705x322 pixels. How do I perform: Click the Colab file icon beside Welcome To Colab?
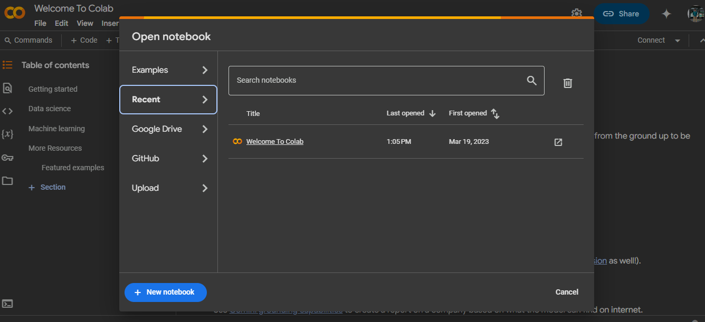[237, 141]
